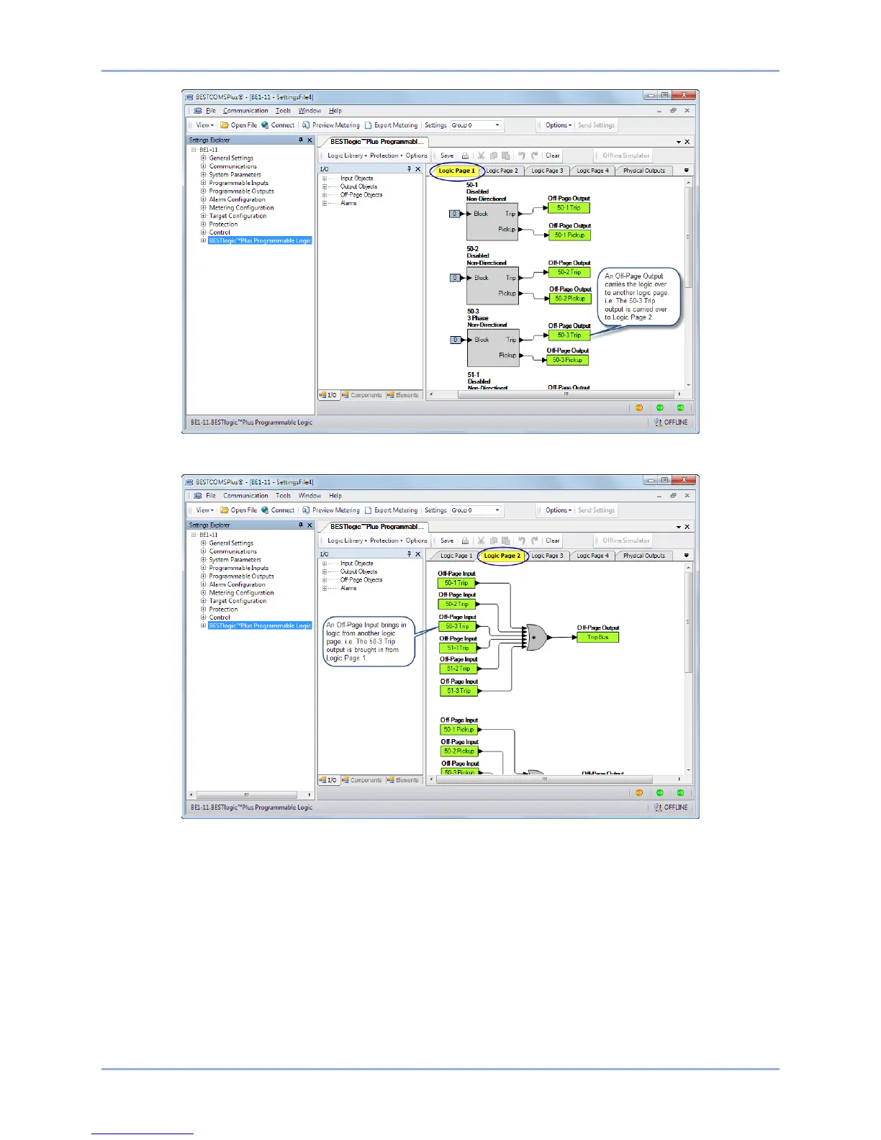Viewport: 881px width, 1140px height.
Task: Open Options dropdown beside Send Settings in lower window
Action: 559,510
